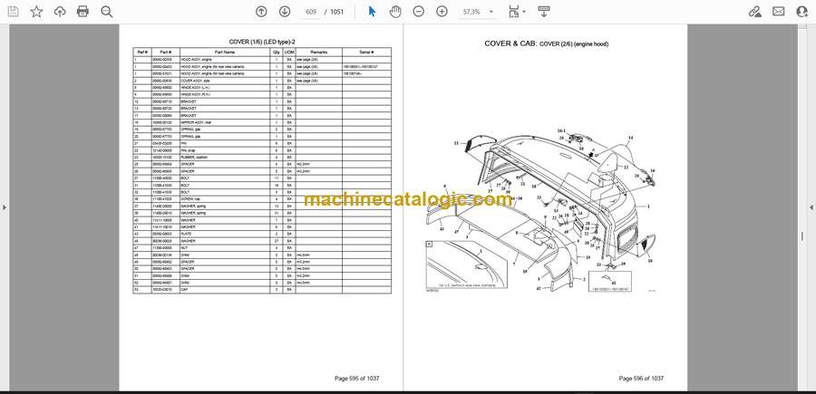Go to previous page with up arrow
This screenshot has height=394, width=816.
click(261, 12)
